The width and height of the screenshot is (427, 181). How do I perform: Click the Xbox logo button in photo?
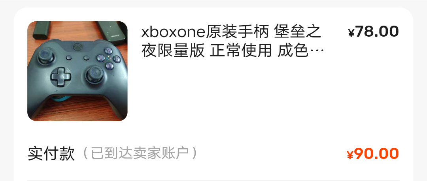click(x=78, y=47)
